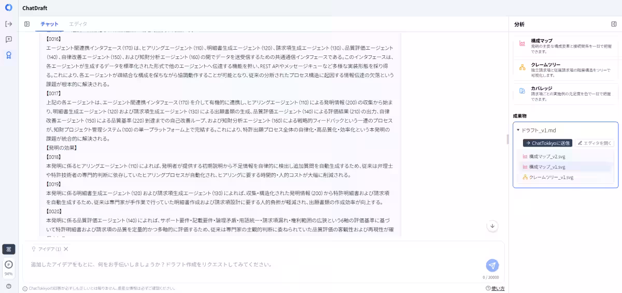Click the ChatDraft logo icon
Screen dimensions: 622x293
(8, 8)
